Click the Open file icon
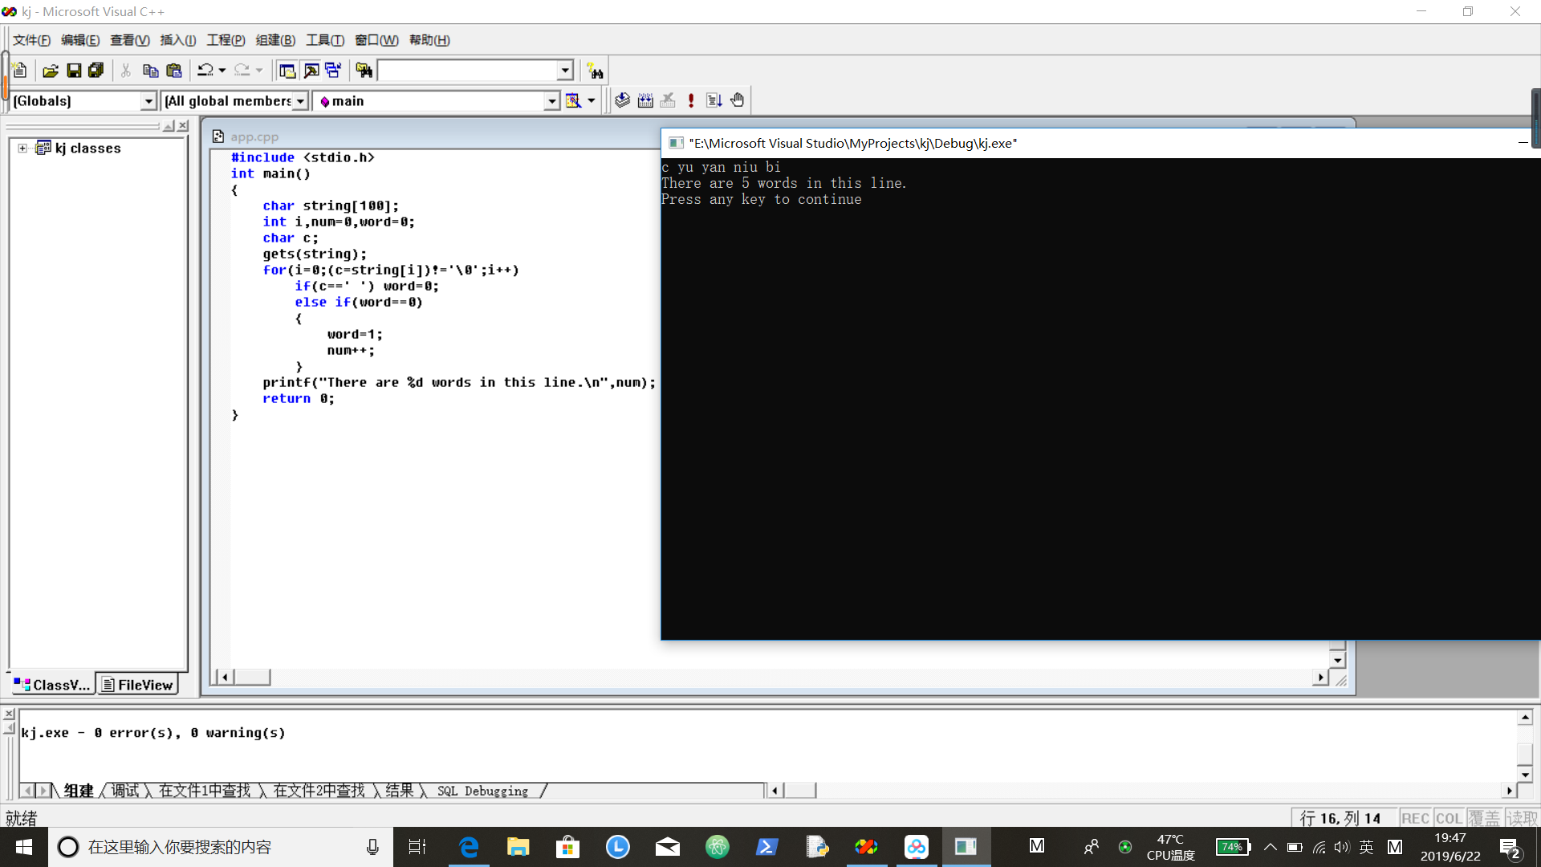Image resolution: width=1541 pixels, height=867 pixels. click(x=50, y=71)
